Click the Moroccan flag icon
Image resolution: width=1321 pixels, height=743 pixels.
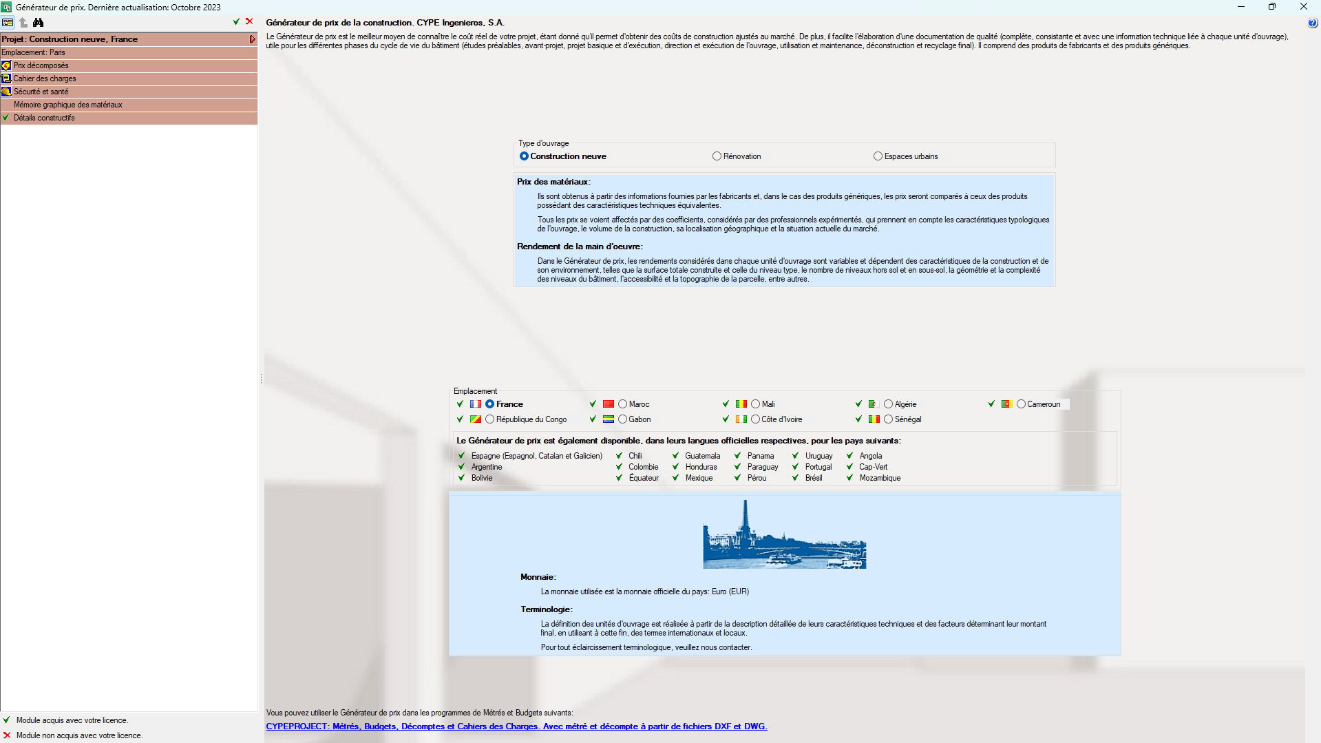[609, 404]
